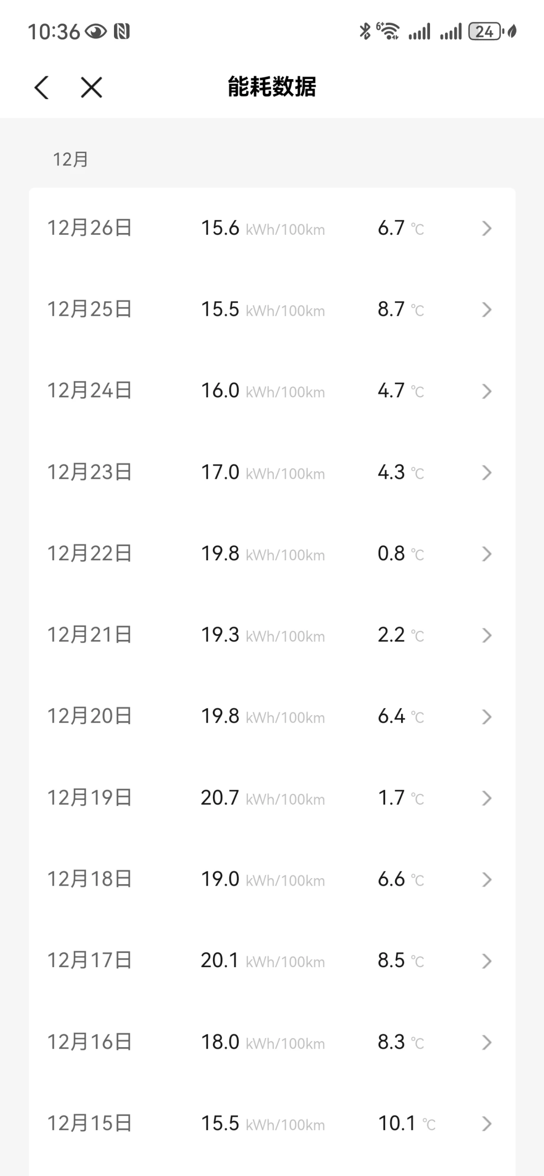Screen dimensions: 544x1176
Task: Open the 12月24日 date entry
Action: pos(272,391)
